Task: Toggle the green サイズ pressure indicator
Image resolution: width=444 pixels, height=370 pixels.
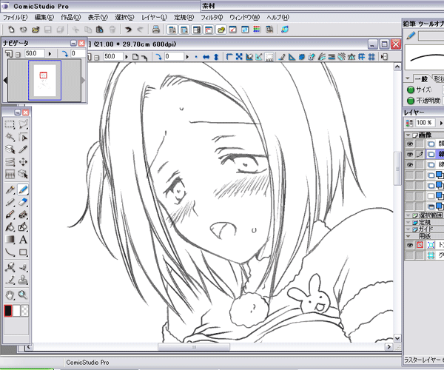Action: point(410,90)
